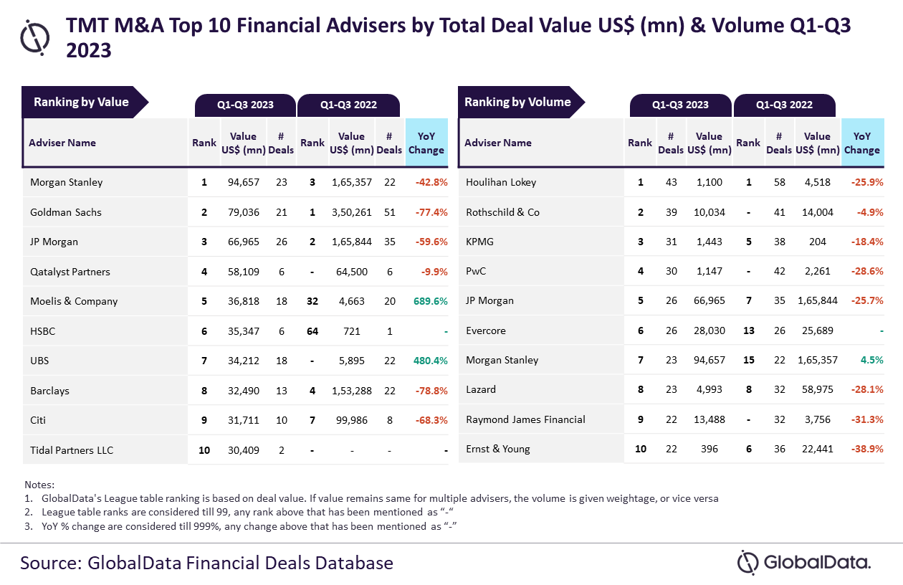Click Goldman Sachs adviser name
Image resolution: width=903 pixels, height=585 pixels.
click(66, 212)
